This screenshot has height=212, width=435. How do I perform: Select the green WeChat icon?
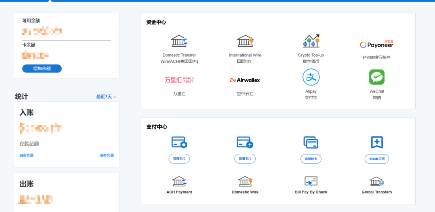click(377, 77)
